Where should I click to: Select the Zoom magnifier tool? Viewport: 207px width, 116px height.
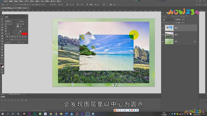tap(2, 58)
